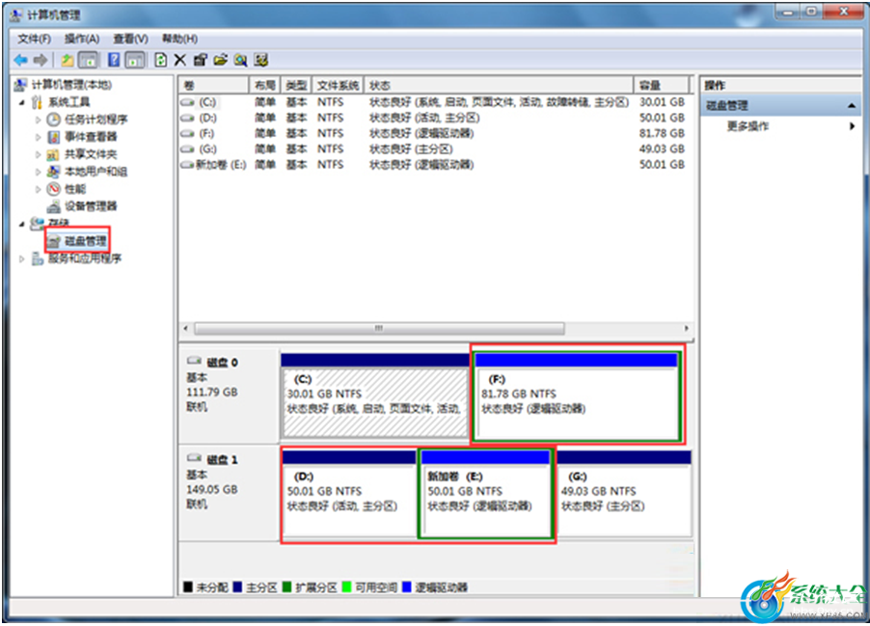Click the 文件系统 column header

pos(338,86)
